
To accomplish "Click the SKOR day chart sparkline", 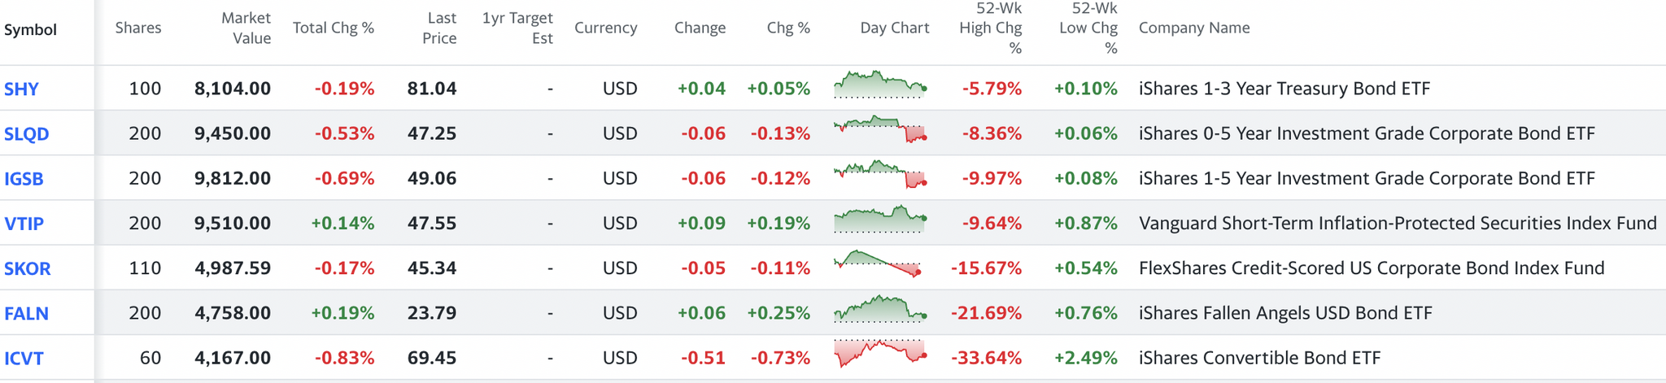I will pyautogui.click(x=880, y=264).
